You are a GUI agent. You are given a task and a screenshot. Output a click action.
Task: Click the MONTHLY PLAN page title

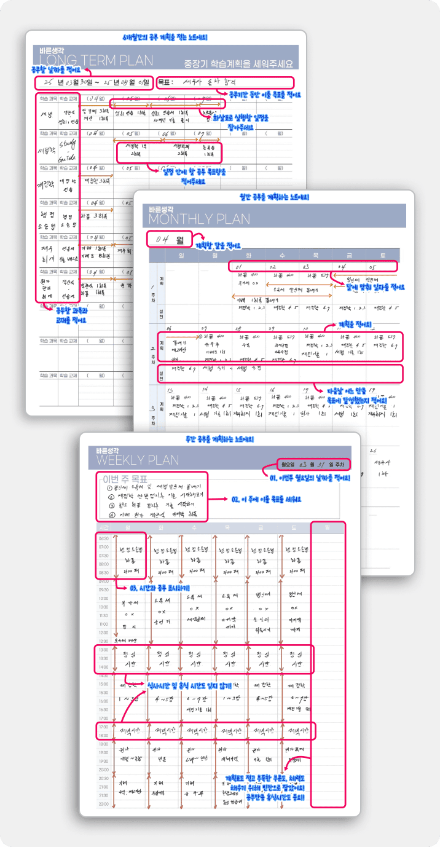click(x=199, y=219)
